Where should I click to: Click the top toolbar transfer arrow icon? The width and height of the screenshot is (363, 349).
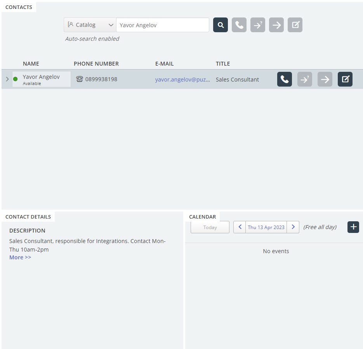[276, 25]
